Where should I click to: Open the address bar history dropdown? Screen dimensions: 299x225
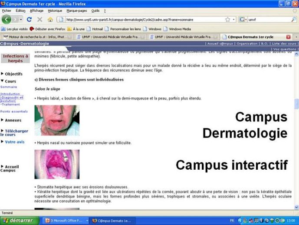[x=233, y=20]
